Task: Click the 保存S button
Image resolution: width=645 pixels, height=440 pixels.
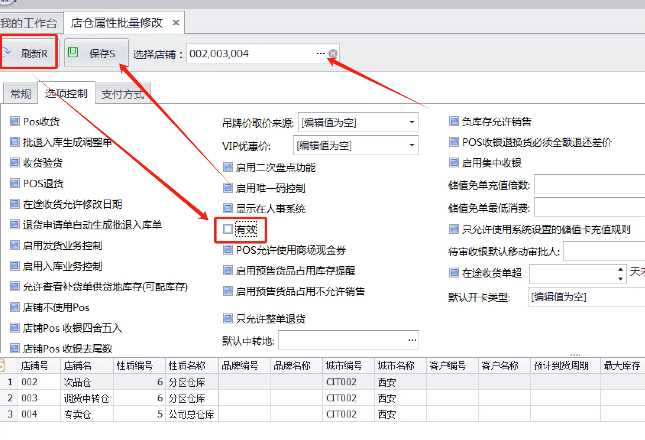Action: 96,54
